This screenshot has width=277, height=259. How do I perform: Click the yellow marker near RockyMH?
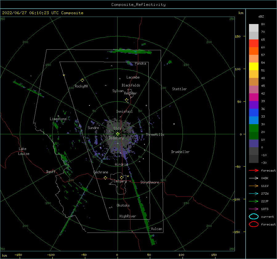coord(82,80)
